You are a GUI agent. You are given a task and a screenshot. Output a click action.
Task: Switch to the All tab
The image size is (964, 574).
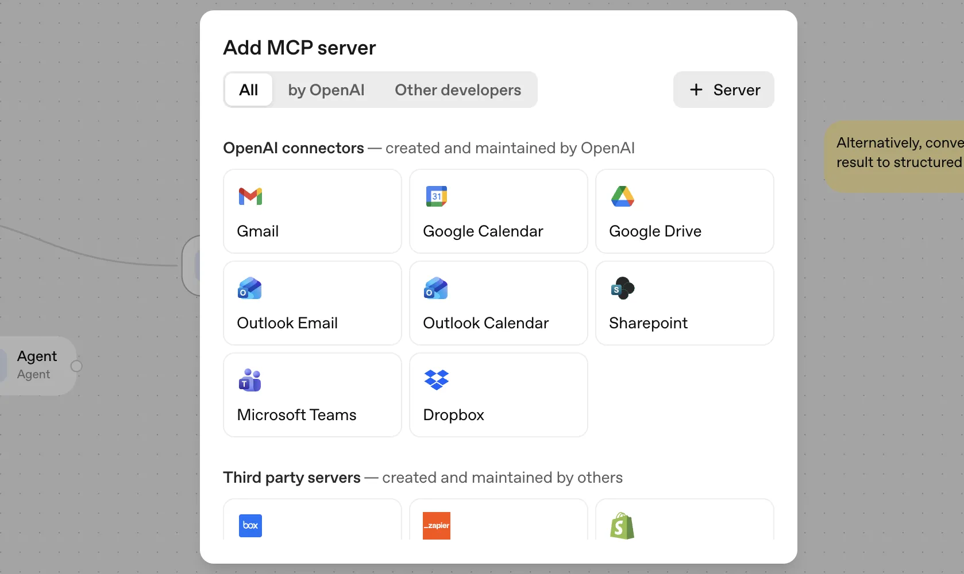tap(249, 90)
